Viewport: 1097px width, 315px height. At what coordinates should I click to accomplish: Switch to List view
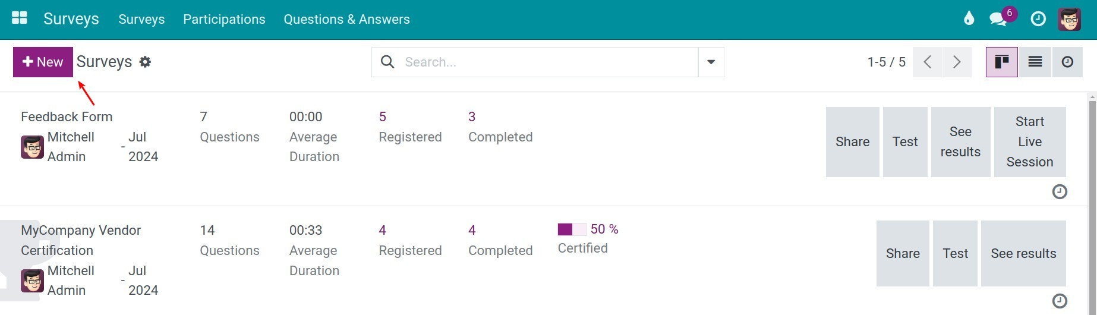(x=1035, y=62)
